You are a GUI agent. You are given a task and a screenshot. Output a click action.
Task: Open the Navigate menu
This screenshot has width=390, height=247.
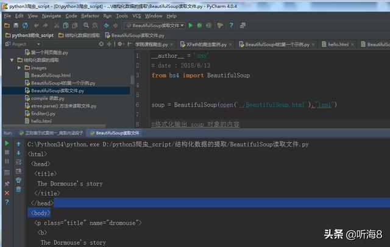[x=51, y=16]
